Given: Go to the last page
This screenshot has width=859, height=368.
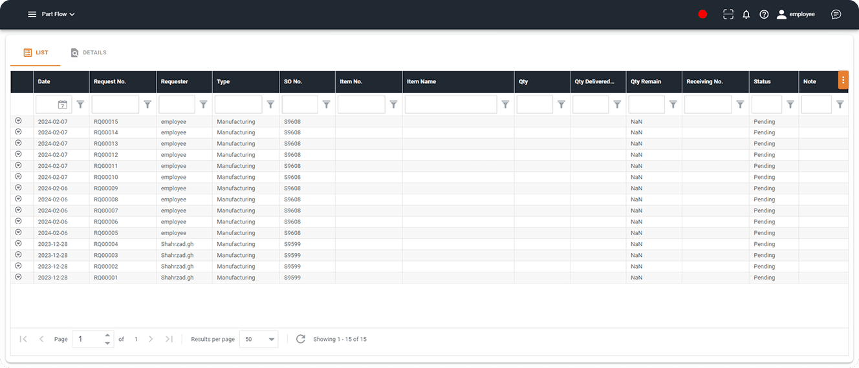Looking at the screenshot, I should click(x=169, y=339).
